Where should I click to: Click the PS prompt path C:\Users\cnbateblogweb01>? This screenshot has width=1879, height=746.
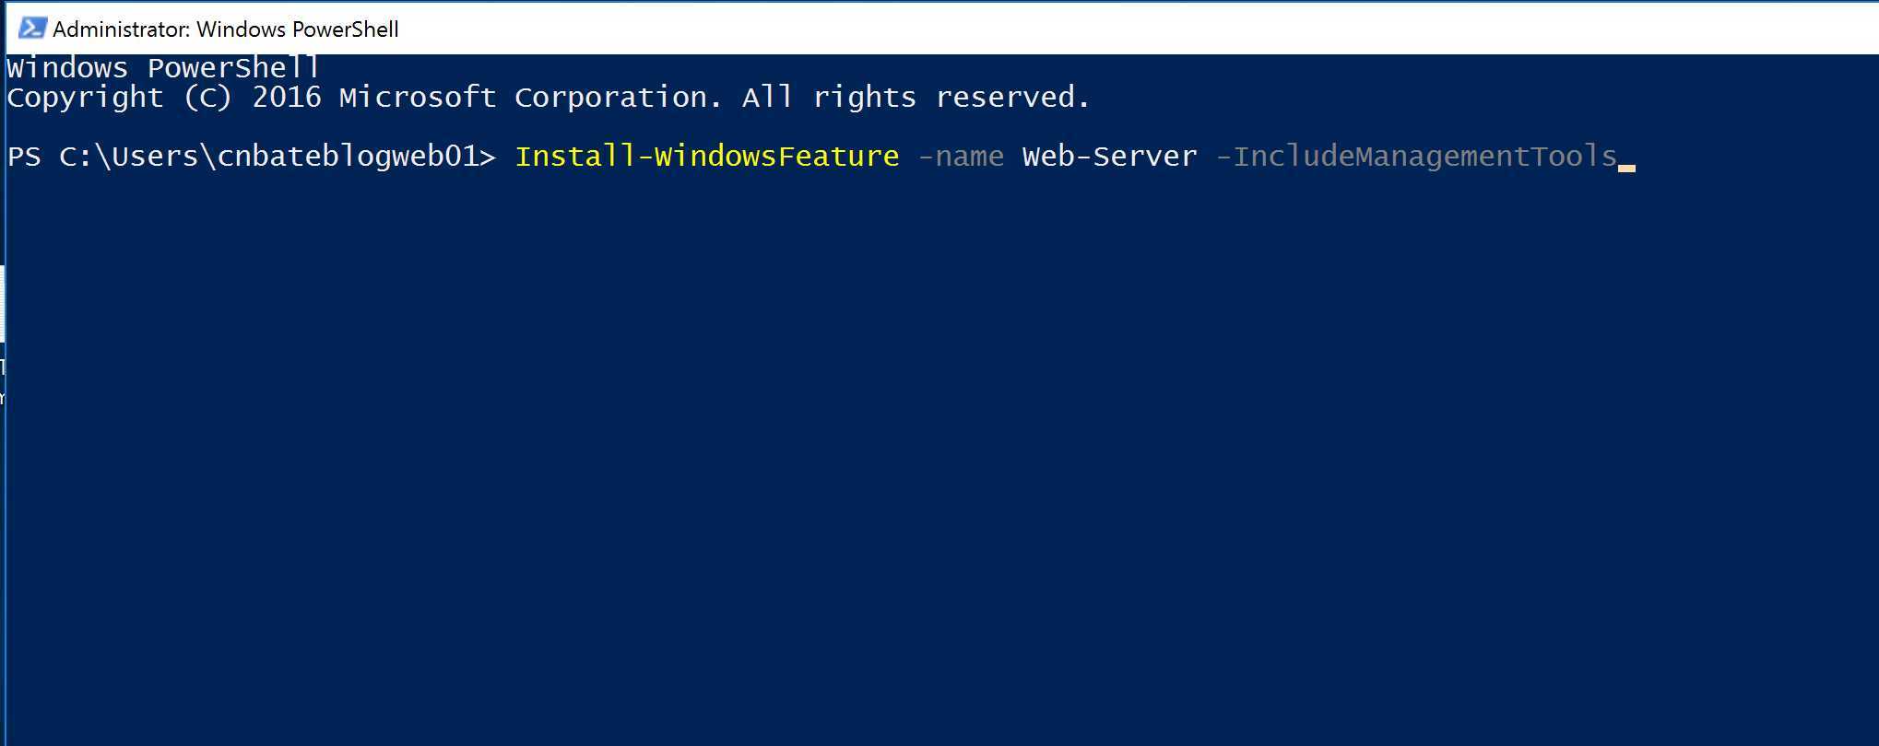point(278,156)
